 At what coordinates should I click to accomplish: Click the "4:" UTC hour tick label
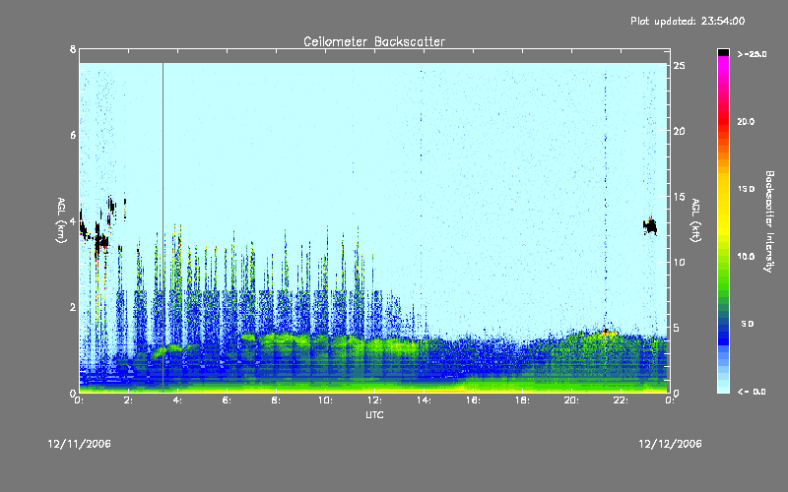(178, 400)
